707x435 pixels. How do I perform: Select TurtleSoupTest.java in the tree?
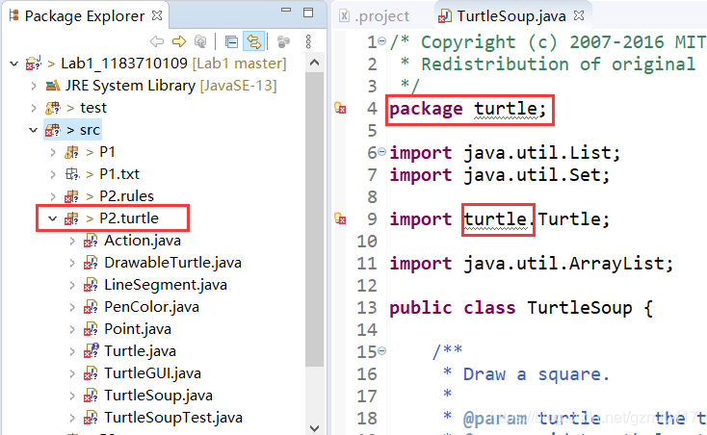[163, 417]
